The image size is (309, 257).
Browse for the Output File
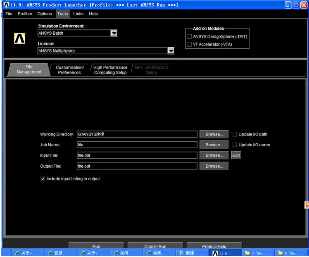point(214,166)
